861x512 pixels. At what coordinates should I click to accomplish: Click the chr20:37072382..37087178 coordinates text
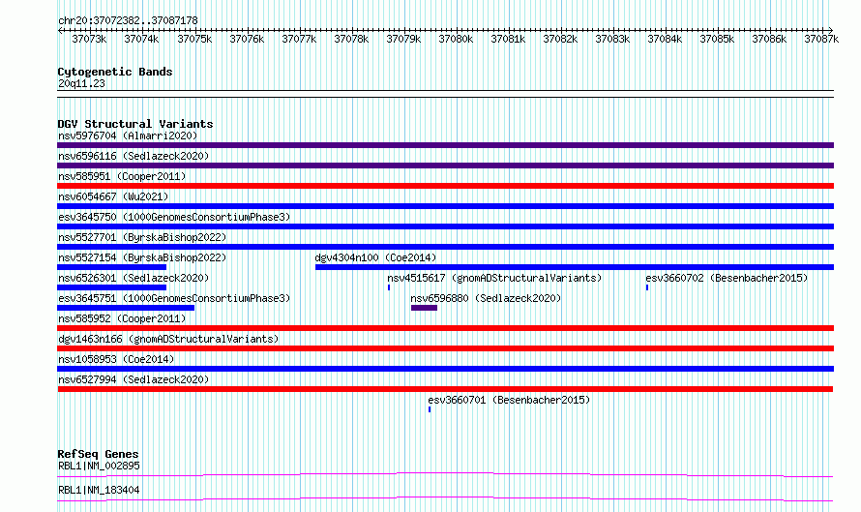coord(128,20)
